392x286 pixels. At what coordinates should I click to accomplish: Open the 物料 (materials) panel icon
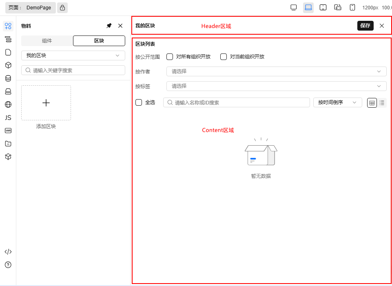pos(8,26)
